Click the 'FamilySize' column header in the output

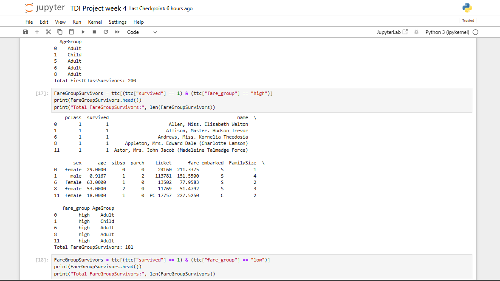pyautogui.click(x=242, y=163)
